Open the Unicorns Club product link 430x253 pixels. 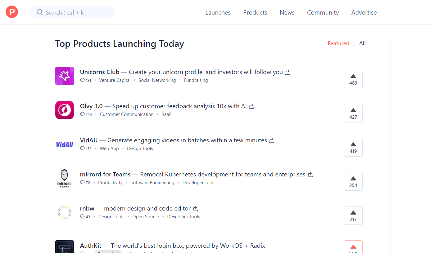click(100, 72)
